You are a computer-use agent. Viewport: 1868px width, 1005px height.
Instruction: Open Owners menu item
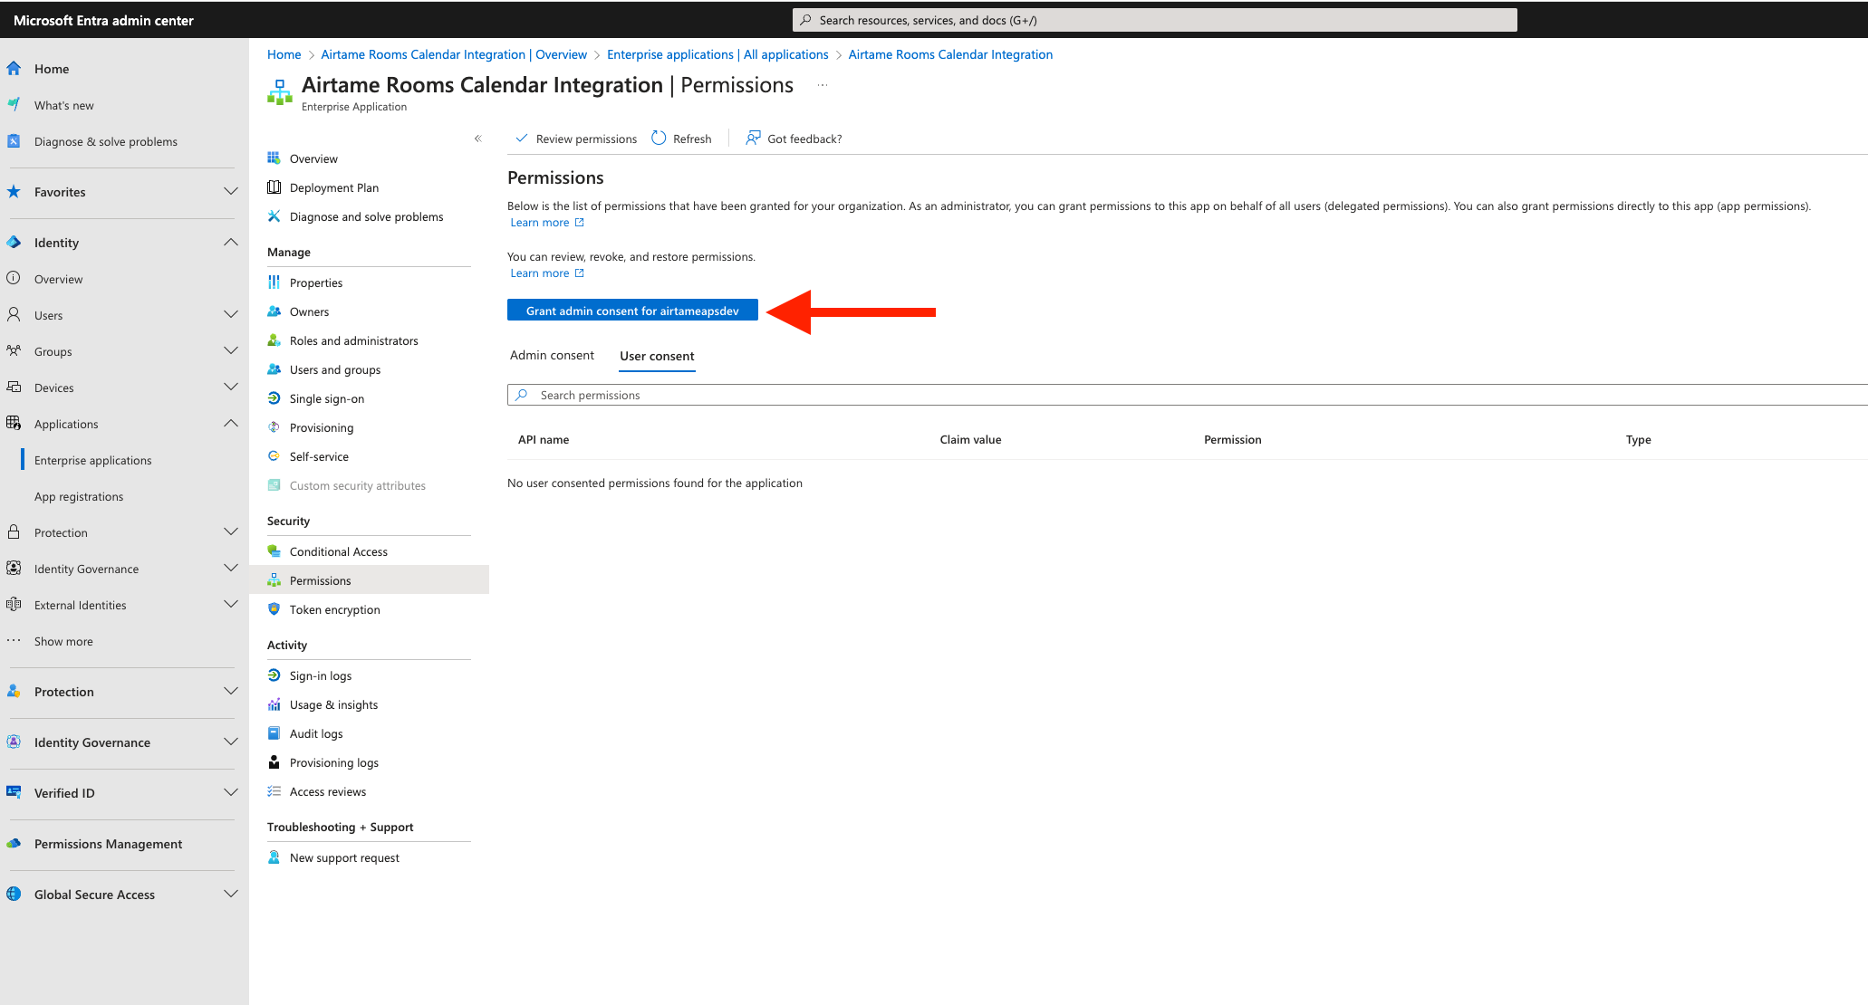click(x=309, y=311)
